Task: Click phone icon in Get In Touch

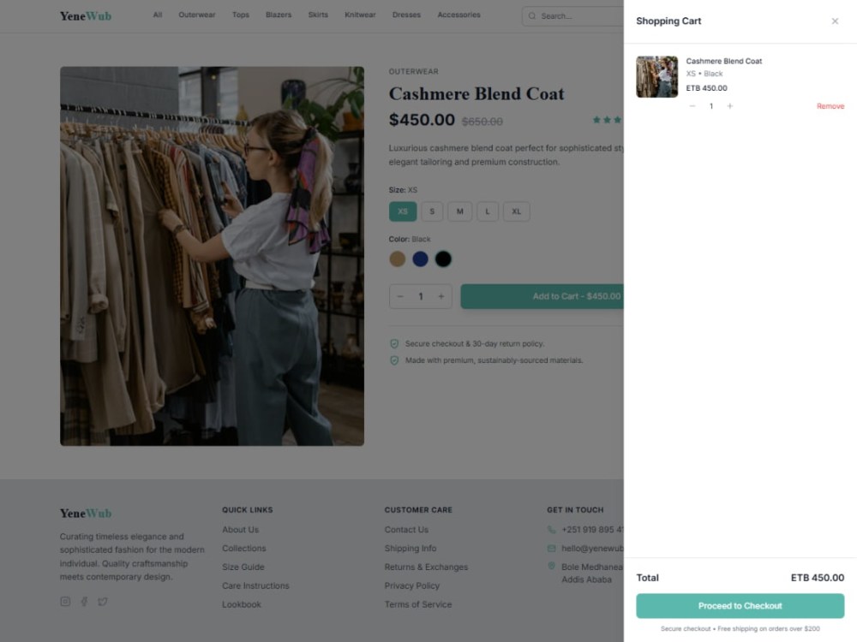Action: tap(551, 530)
